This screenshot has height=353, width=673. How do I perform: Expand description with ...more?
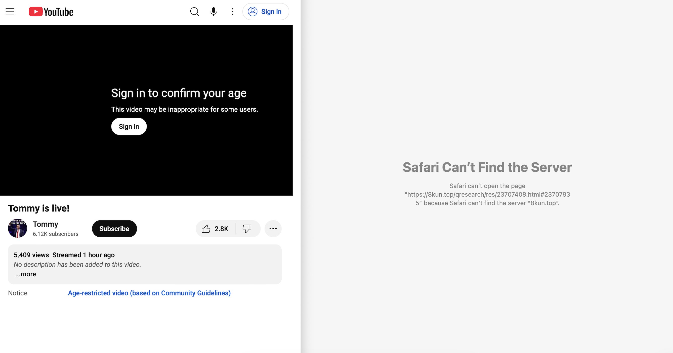[26, 274]
